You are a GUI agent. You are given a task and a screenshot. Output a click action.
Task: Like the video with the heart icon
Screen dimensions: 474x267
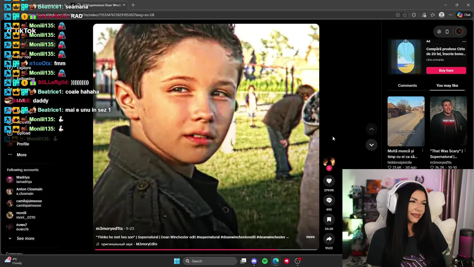tap(329, 181)
